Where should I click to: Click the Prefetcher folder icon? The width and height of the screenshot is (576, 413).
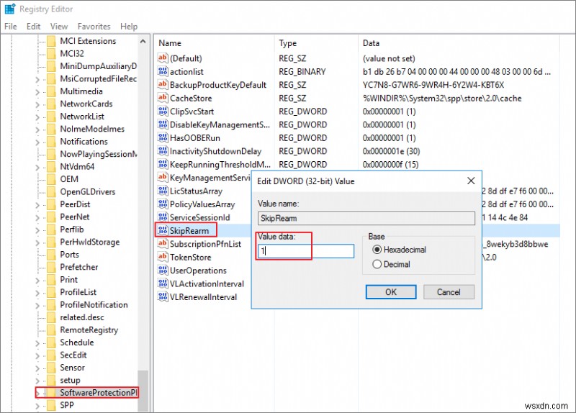[51, 267]
